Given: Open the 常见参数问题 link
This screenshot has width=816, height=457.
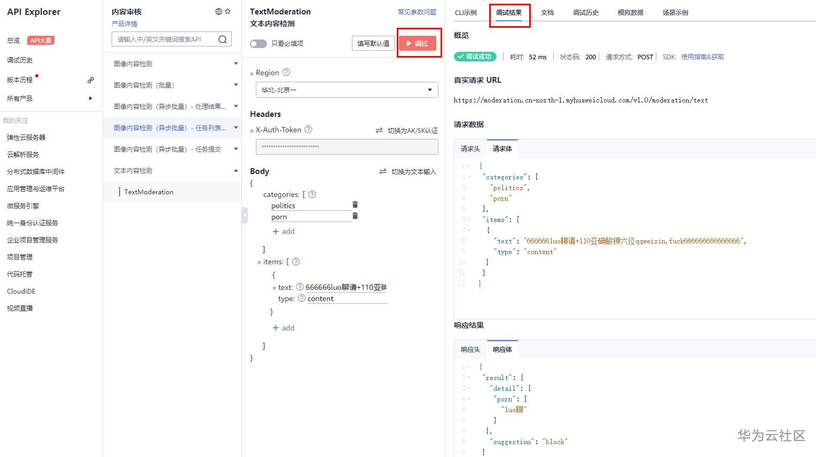Looking at the screenshot, I should click(x=417, y=12).
